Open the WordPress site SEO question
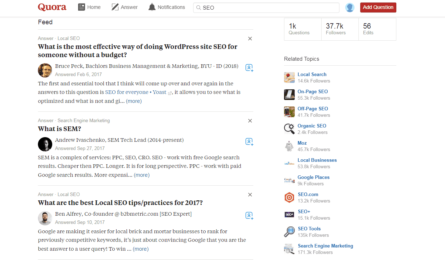The width and height of the screenshot is (445, 260). tap(138, 51)
